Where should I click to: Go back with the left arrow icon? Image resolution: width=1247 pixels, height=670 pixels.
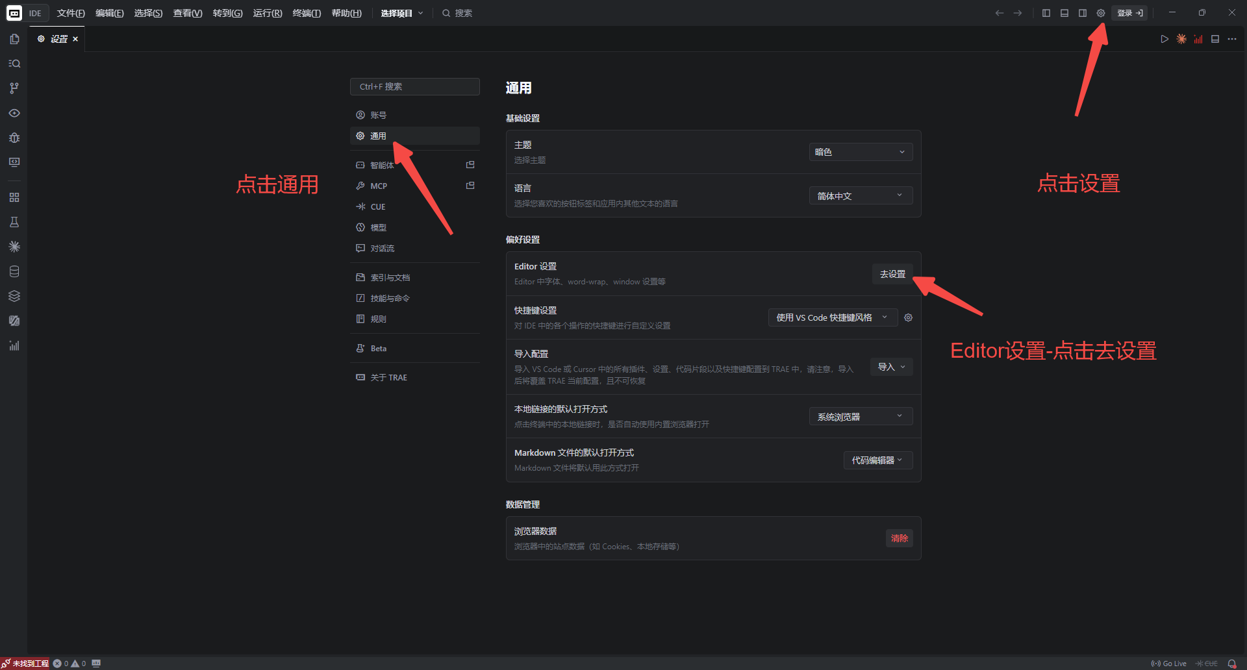click(x=1000, y=13)
